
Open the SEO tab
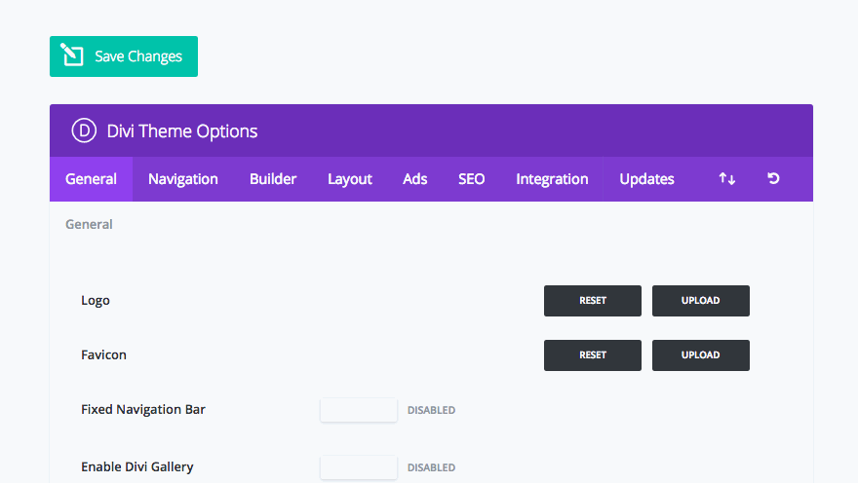click(x=472, y=179)
